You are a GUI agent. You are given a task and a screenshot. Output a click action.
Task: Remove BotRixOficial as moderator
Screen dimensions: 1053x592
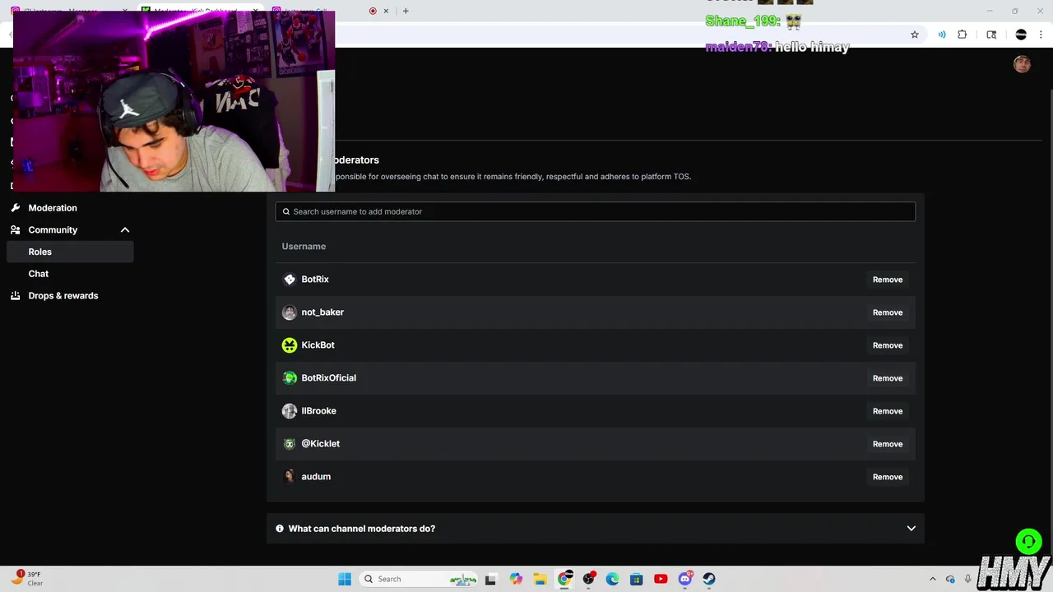888,378
